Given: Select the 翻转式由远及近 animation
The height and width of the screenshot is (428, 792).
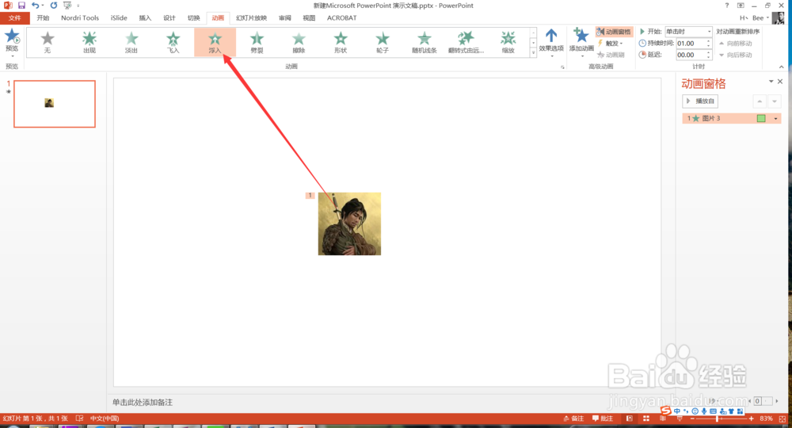Looking at the screenshot, I should [x=466, y=42].
